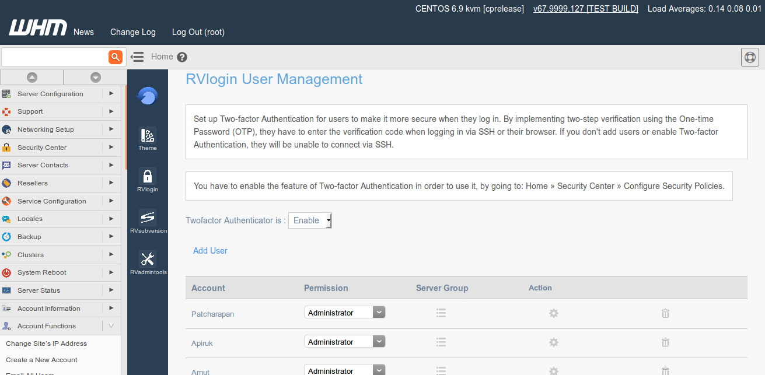This screenshot has height=375, width=765.
Task: Delete user Apiruk with trash icon
Action: coord(665,342)
